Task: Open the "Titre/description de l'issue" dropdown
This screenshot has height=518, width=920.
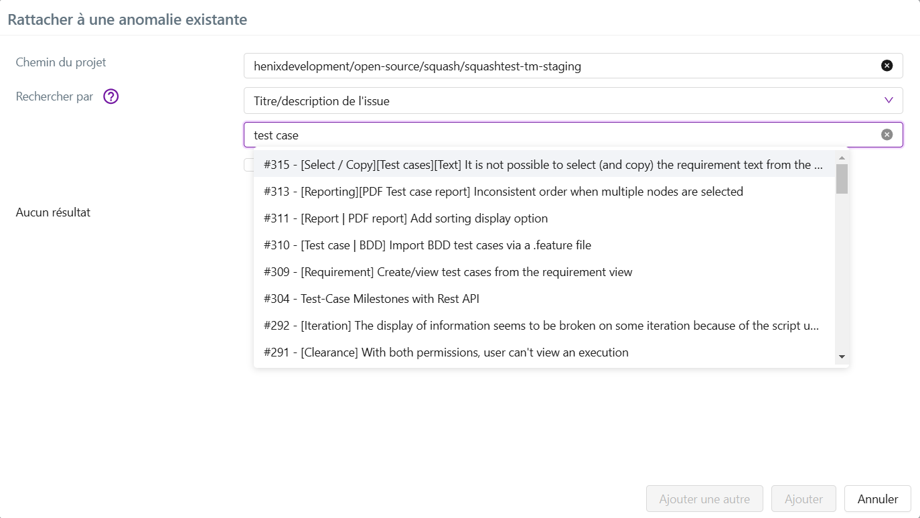Action: click(x=574, y=100)
